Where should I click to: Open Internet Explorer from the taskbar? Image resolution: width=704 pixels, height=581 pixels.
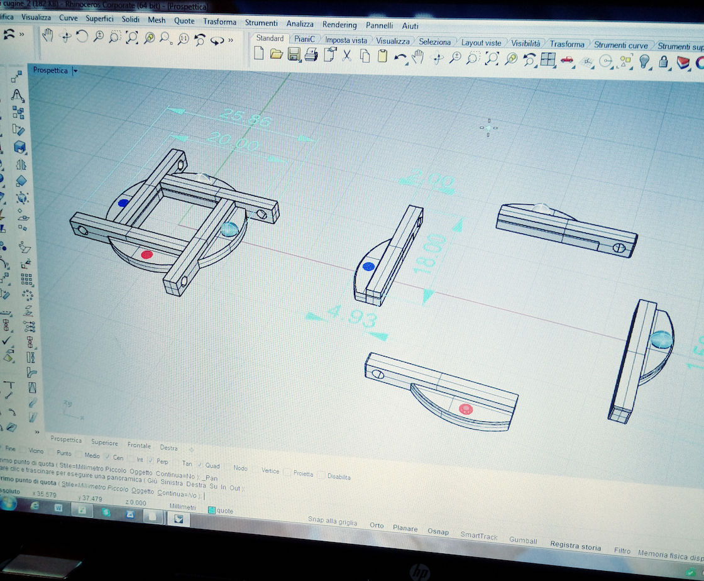pos(34,506)
